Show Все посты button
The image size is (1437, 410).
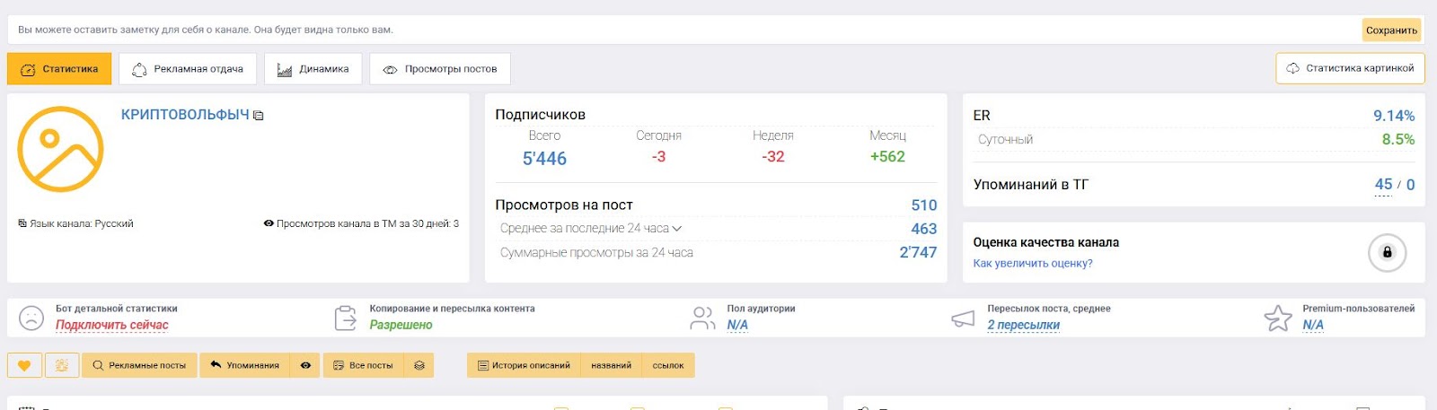tap(363, 365)
